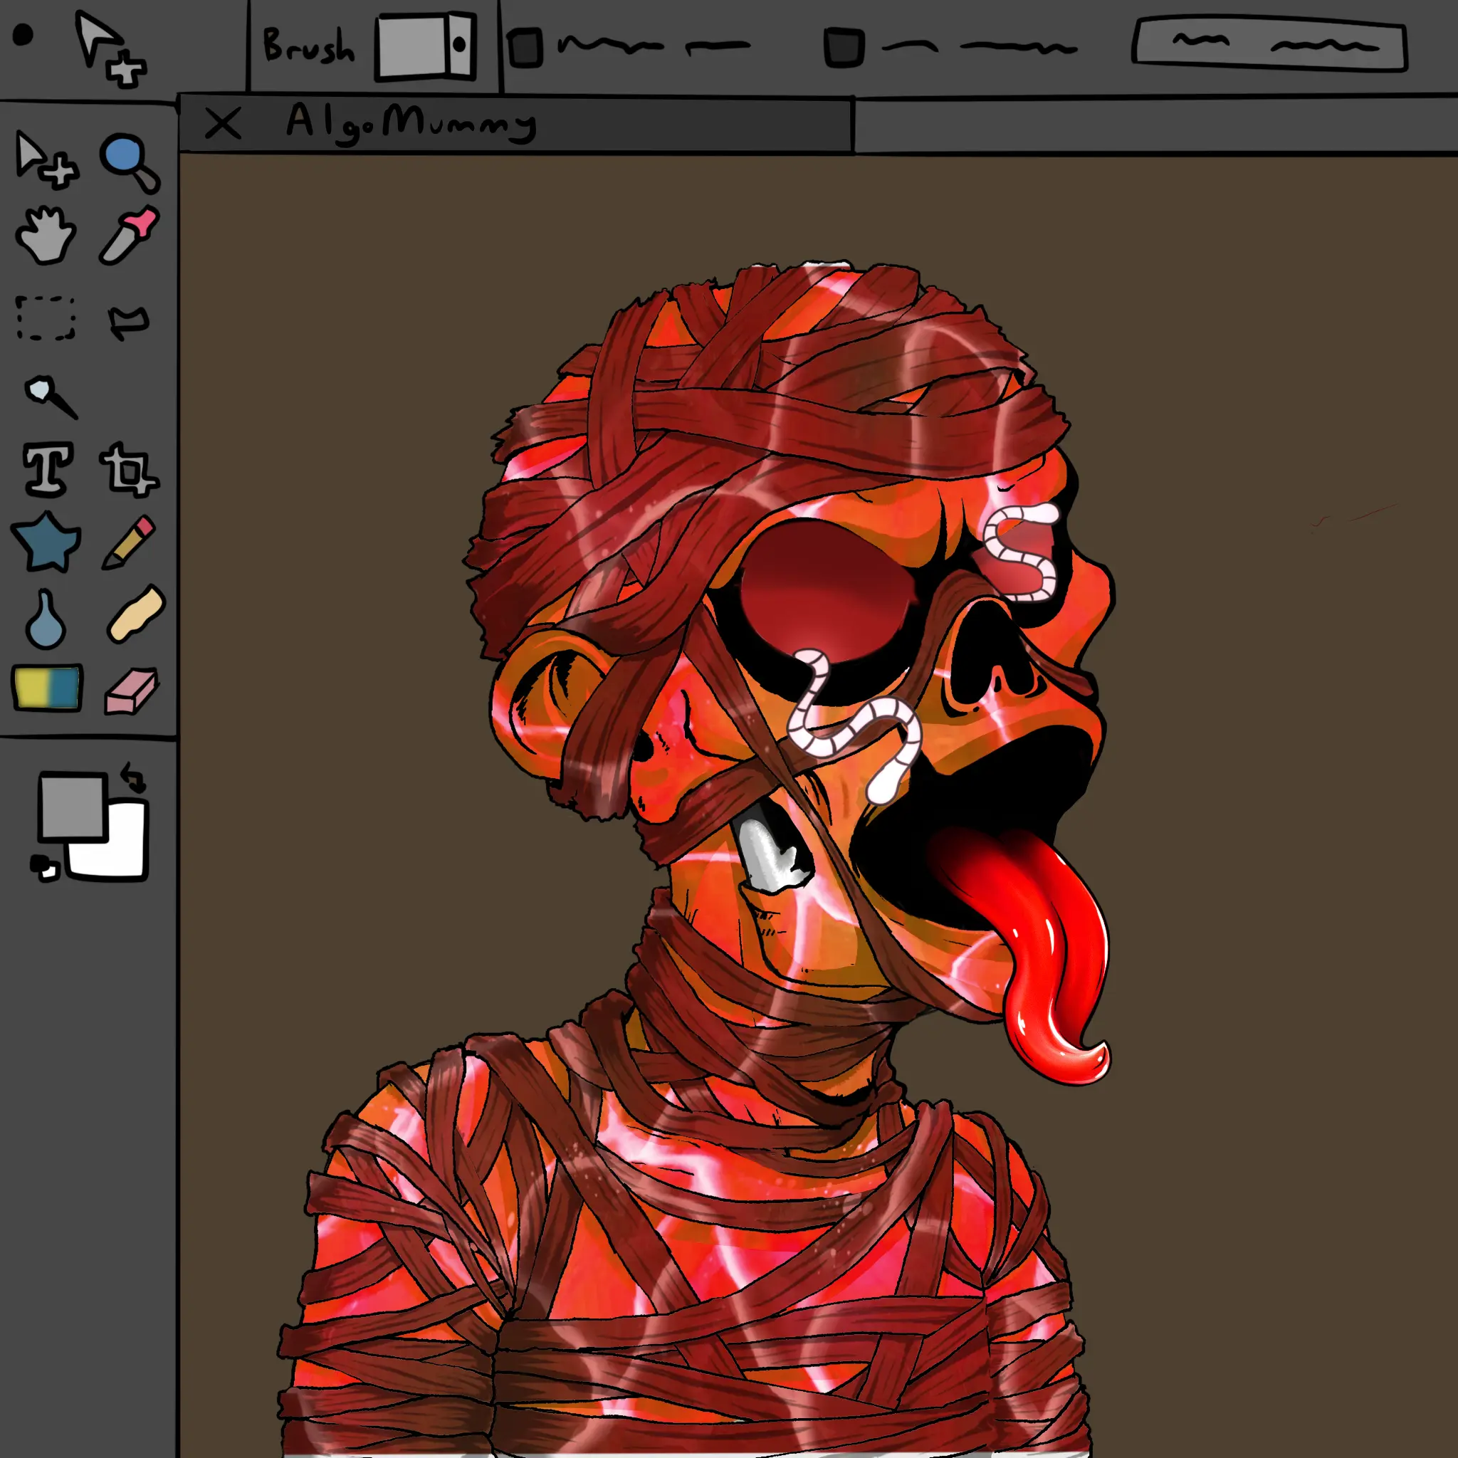The height and width of the screenshot is (1458, 1458).
Task: Select the Smudge finger tool
Action: tap(136, 614)
